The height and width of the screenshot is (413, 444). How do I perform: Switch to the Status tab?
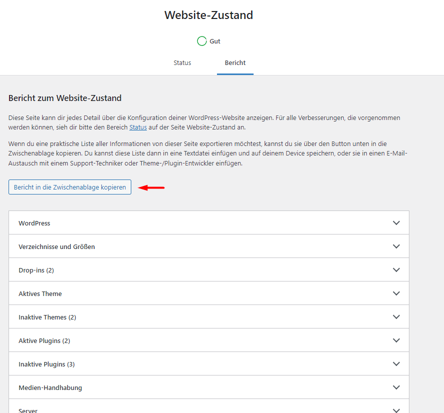coord(182,62)
